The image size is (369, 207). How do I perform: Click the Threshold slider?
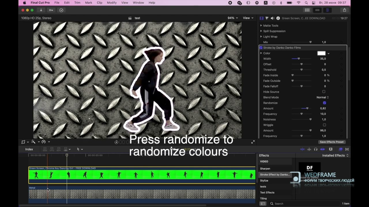302,70
